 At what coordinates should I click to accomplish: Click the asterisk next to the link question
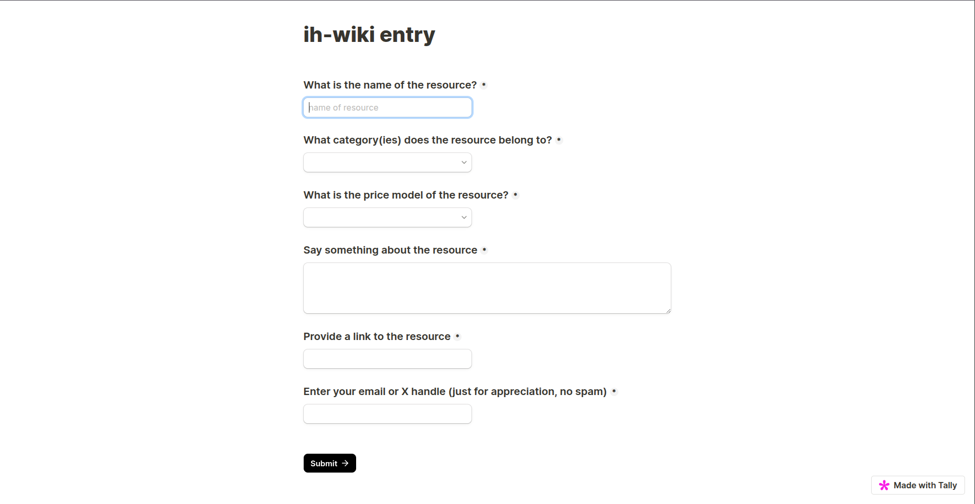[x=458, y=336]
